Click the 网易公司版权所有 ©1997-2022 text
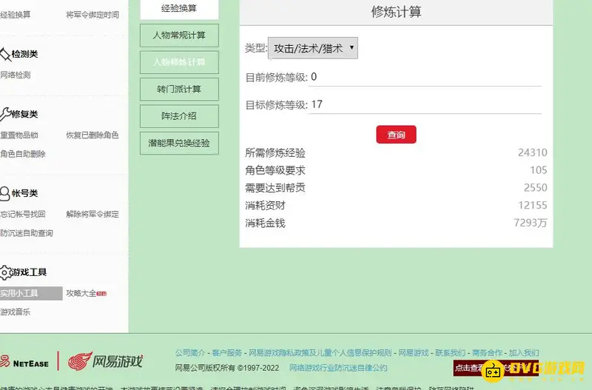592x390 pixels. click(x=227, y=368)
